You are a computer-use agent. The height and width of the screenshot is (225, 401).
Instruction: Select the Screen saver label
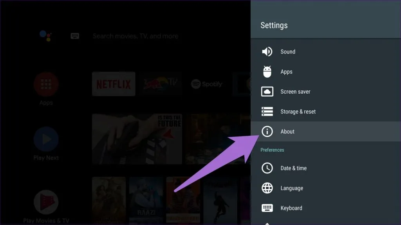(x=295, y=92)
